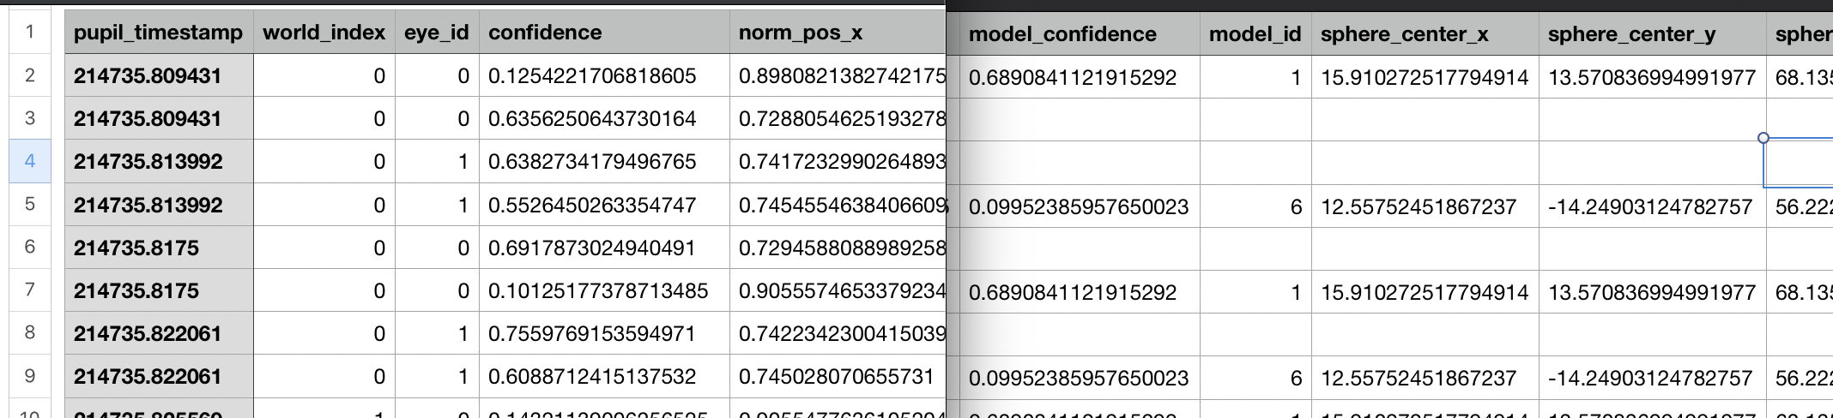This screenshot has width=1833, height=418.
Task: Select row number 4
Action: pos(30,161)
